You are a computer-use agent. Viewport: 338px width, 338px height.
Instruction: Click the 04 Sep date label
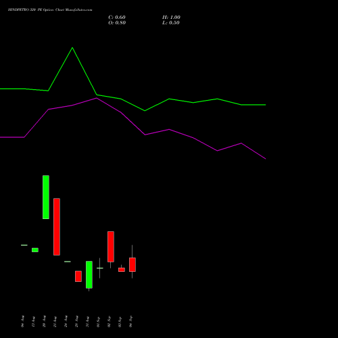coord(130,321)
